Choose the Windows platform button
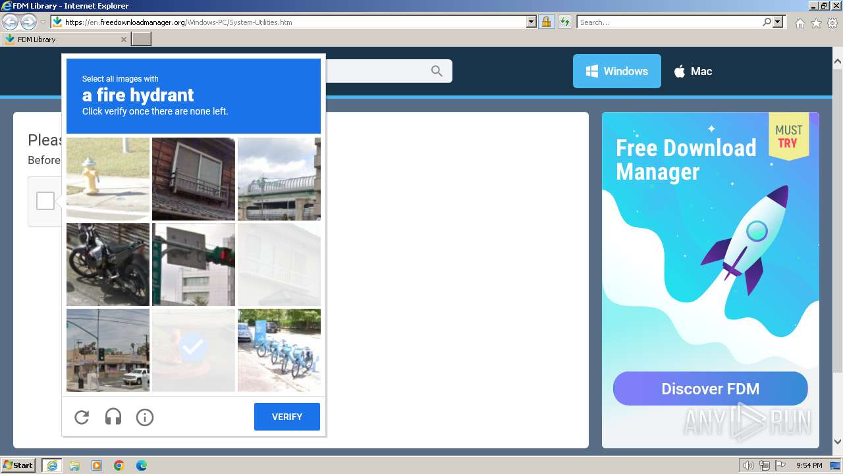Screen dimensions: 843x474 (x=617, y=71)
